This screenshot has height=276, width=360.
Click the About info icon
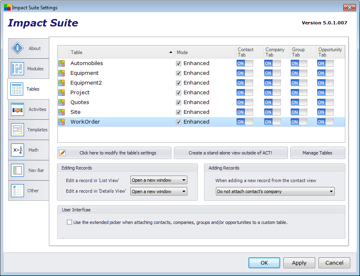18,48
